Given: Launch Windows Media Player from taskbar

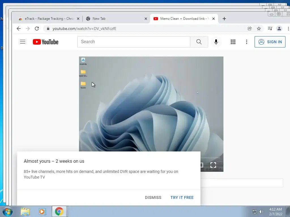Looking at the screenshot, I should pyautogui.click(x=42, y=212).
